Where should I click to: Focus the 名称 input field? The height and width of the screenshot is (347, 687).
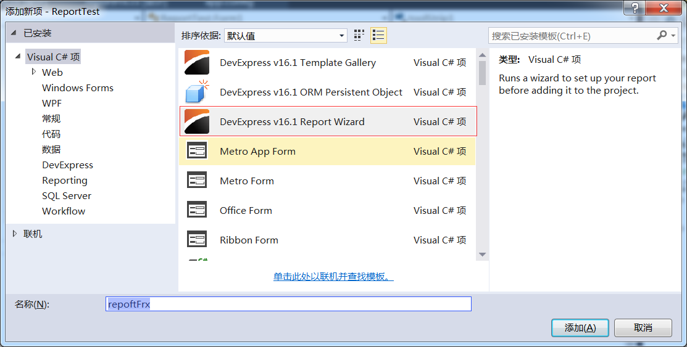(288, 304)
